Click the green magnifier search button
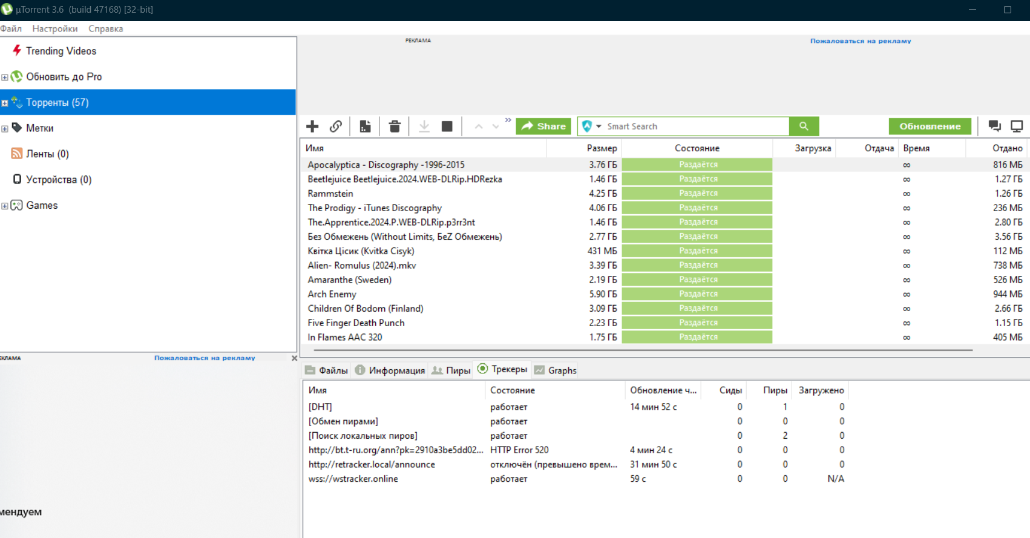This screenshot has height=538, width=1030. (804, 126)
